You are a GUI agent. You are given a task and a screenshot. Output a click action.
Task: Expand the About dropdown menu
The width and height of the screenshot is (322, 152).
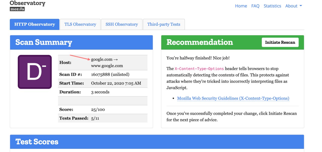point(294,6)
